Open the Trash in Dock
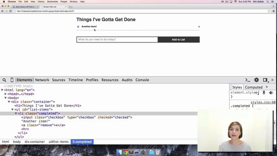 pos(158,152)
